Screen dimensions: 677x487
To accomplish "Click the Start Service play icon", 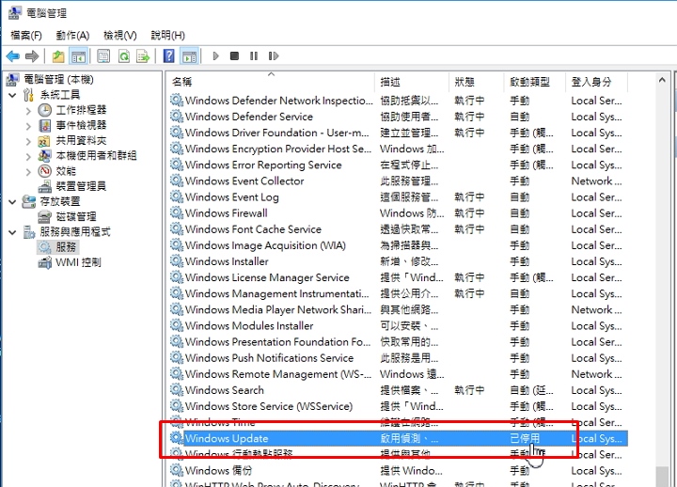I will point(216,56).
